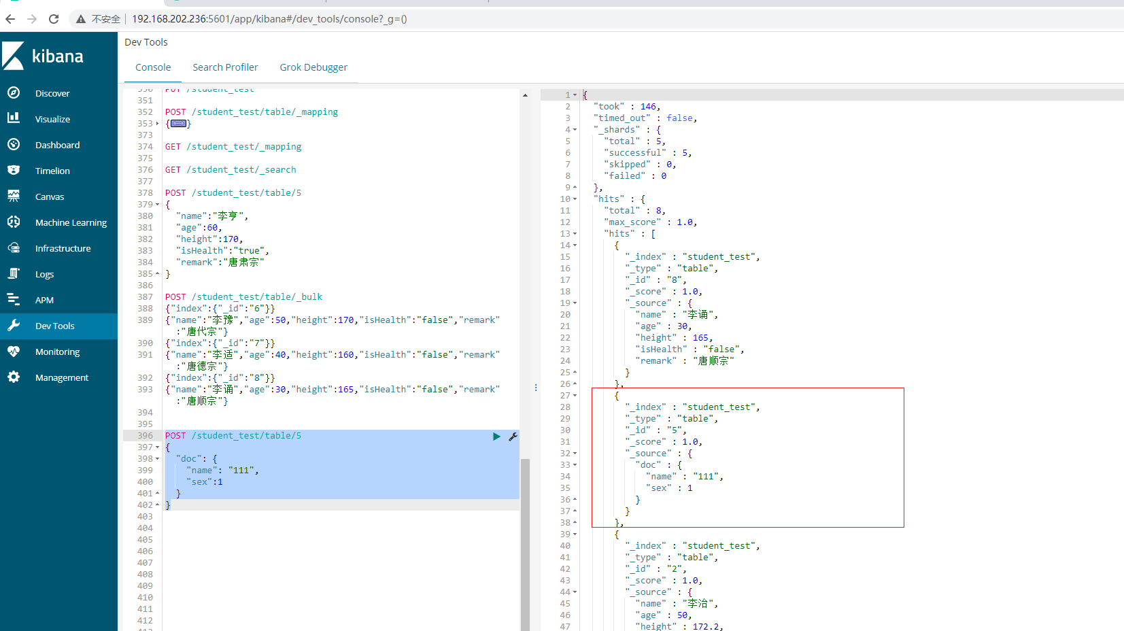
Task: Select Machine Learning menu item
Action: (71, 222)
